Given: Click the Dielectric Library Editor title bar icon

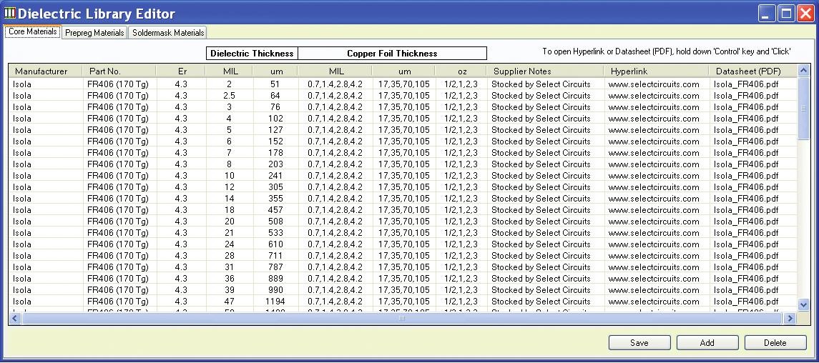Looking at the screenshot, I should [9, 14].
